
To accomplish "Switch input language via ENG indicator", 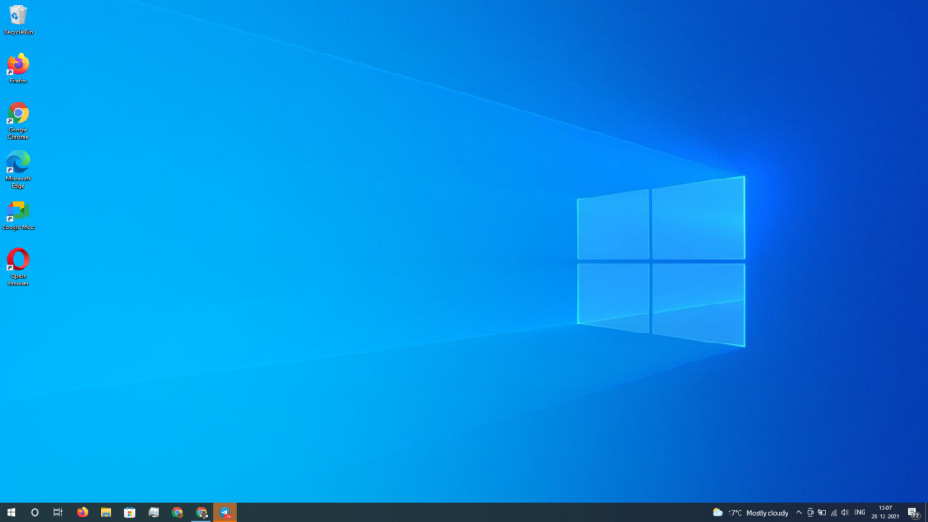I will coord(859,512).
